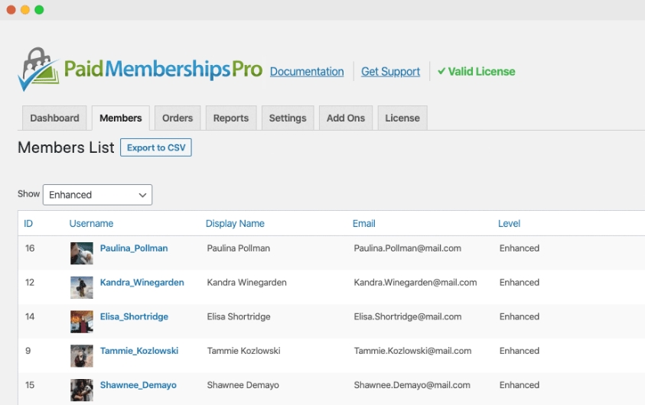Select the Add Ons tab

pos(346,118)
